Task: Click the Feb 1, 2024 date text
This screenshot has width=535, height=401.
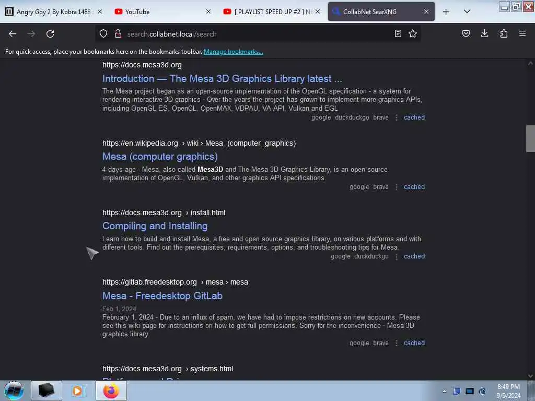Action: point(119,309)
